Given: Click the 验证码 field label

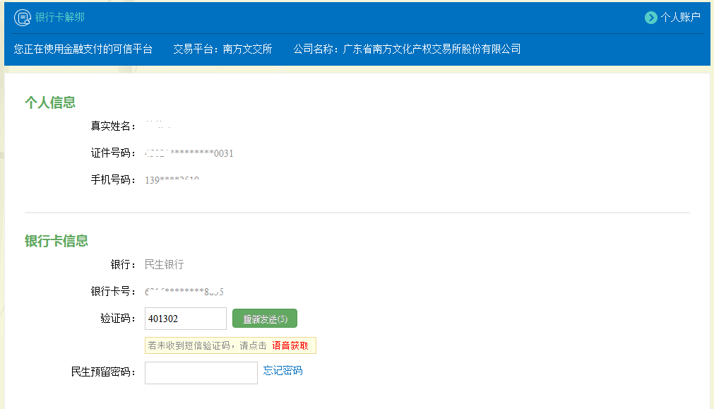Looking at the screenshot, I should point(118,319).
